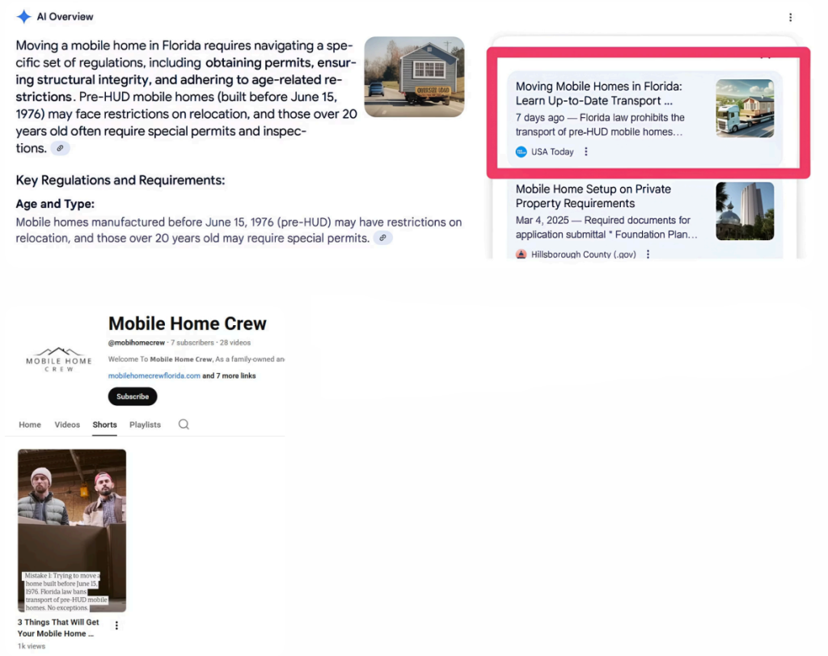
Task: Click 'Hillsborough County (.gov)' source name
Action: [584, 254]
